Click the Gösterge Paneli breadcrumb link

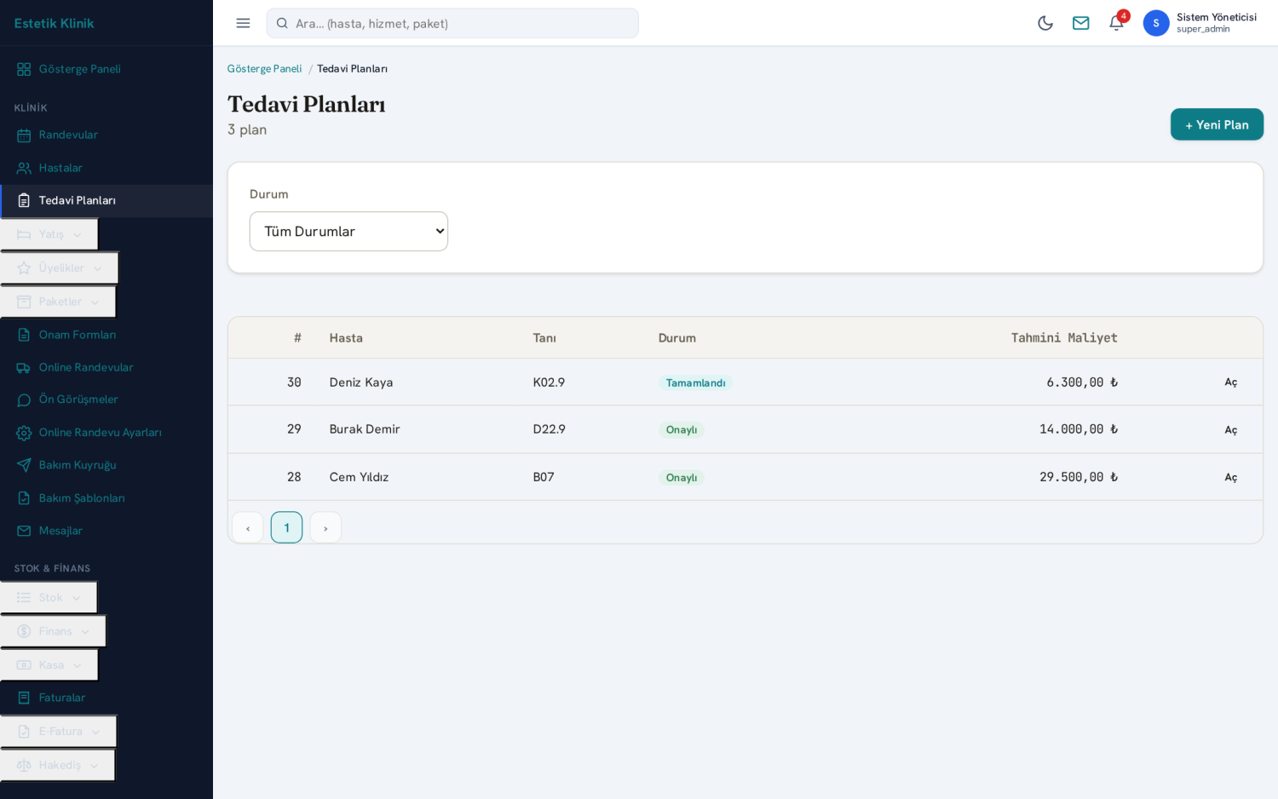(264, 69)
